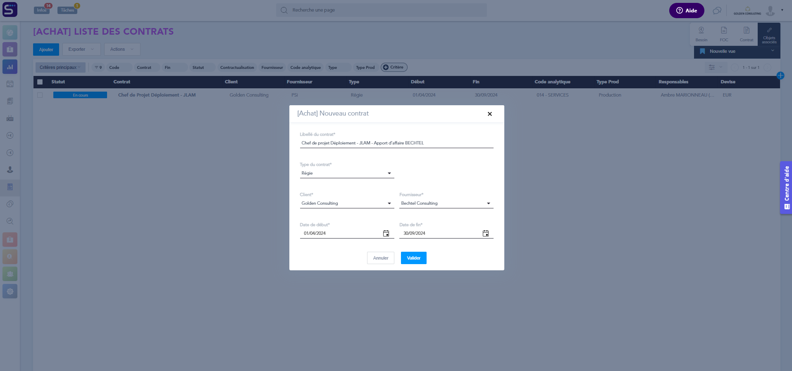This screenshot has height=371, width=792.
Task: Open the Infos notifications tab
Action: [42, 10]
